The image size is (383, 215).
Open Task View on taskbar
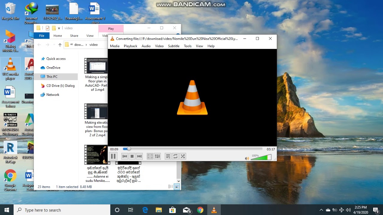tap(130, 210)
